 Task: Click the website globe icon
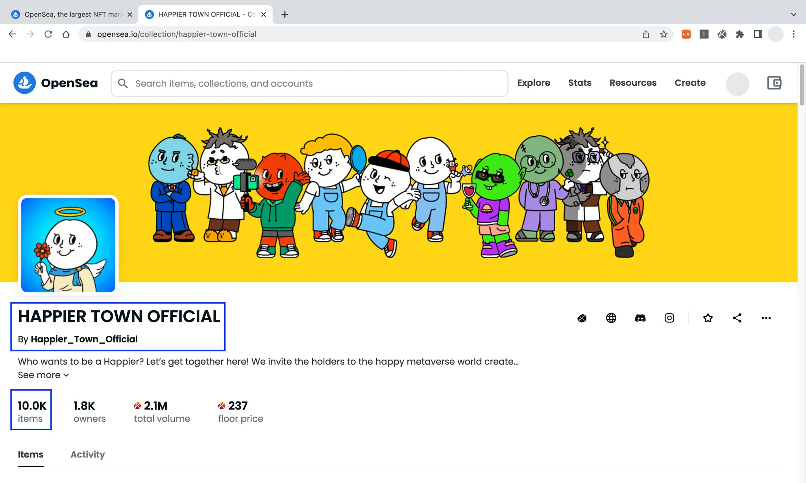[611, 318]
